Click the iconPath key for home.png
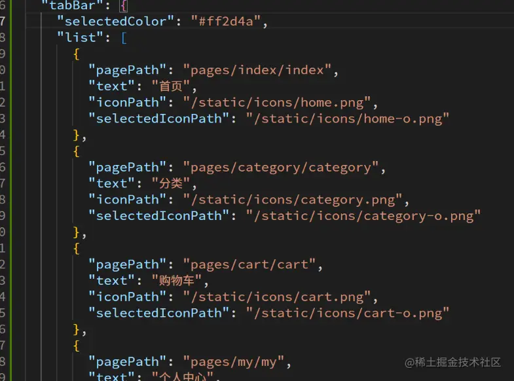The image size is (514, 381). 128,103
